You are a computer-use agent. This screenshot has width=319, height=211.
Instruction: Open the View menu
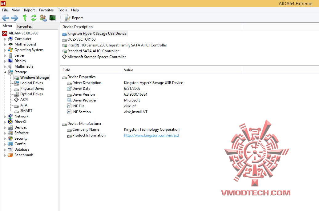coord(16,10)
